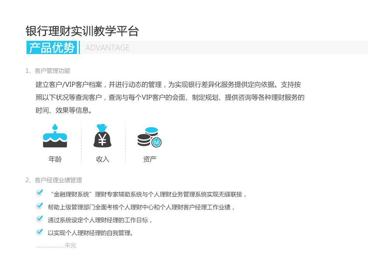Click the 1、客户管理功能 heading
368x268 pixels.
[x=48, y=71]
